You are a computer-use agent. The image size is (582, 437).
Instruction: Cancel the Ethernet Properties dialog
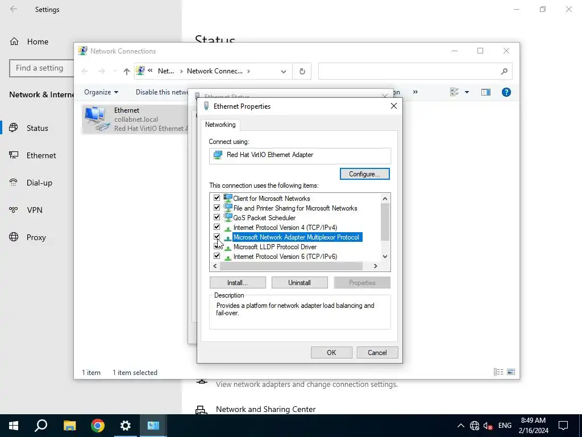pyautogui.click(x=377, y=353)
